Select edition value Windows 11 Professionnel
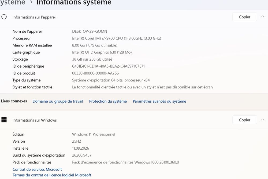Viewport: 268px width, 179px height. coord(94,134)
